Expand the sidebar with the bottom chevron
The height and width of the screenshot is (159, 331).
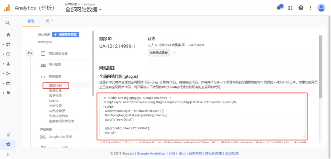[x=8, y=154]
